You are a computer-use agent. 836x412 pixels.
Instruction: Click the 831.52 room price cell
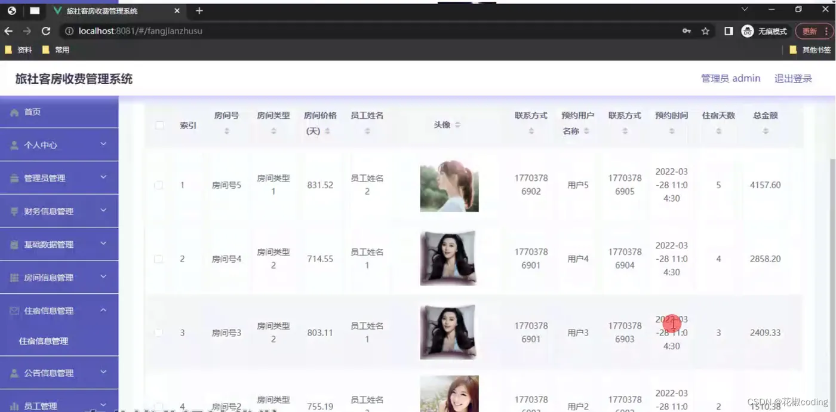point(320,185)
